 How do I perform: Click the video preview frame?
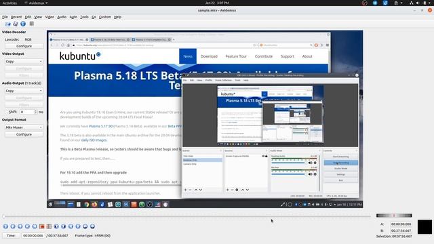click(205, 119)
